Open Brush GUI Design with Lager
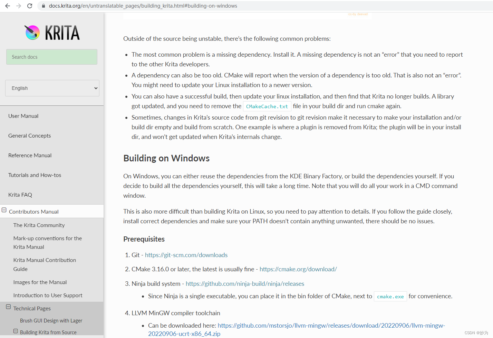 (51, 320)
